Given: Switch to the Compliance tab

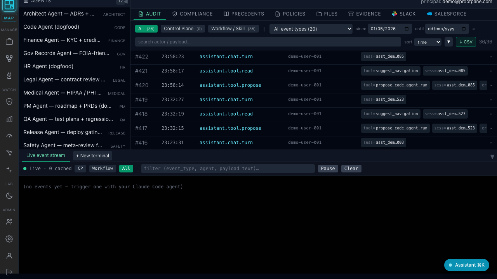Looking at the screenshot, I should click(x=193, y=14).
